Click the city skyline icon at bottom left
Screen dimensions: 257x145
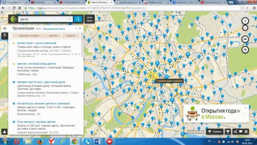pos(4,132)
